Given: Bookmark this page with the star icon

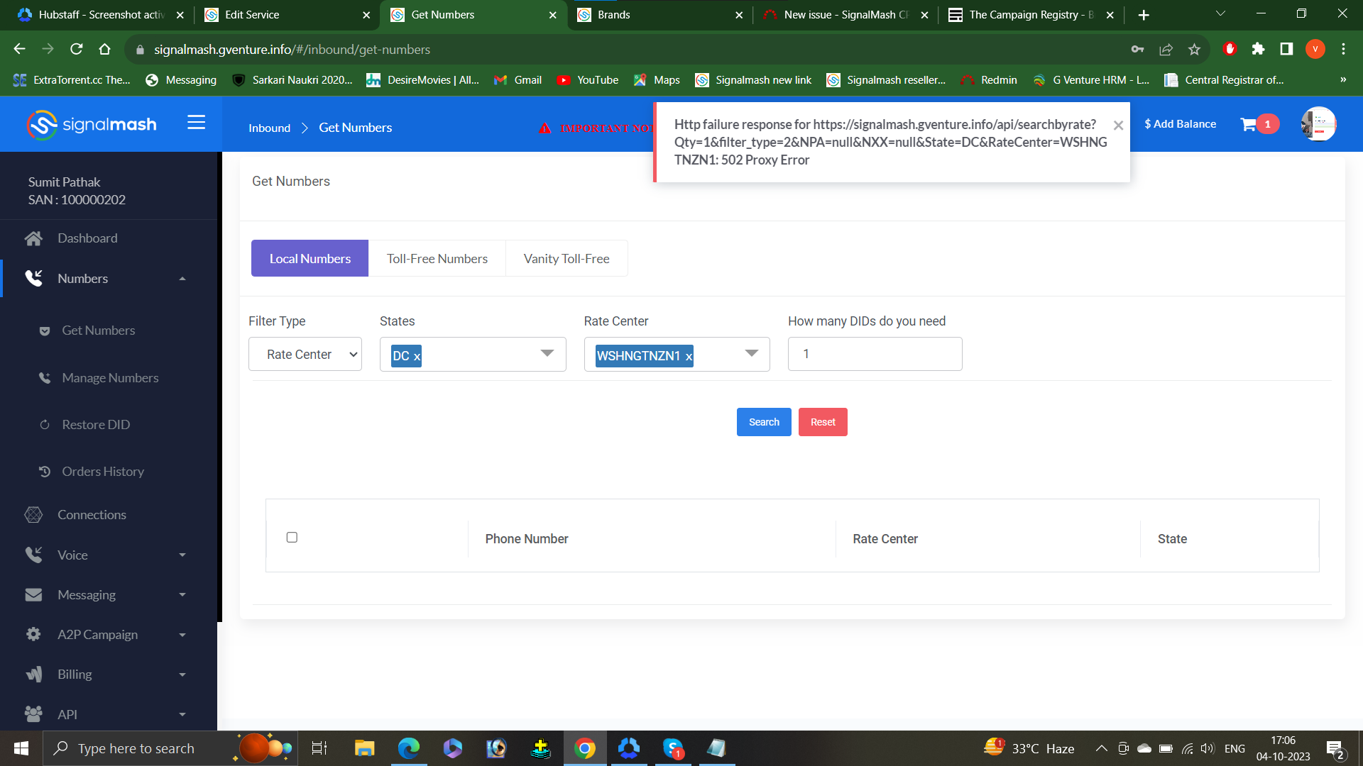Looking at the screenshot, I should pyautogui.click(x=1194, y=49).
